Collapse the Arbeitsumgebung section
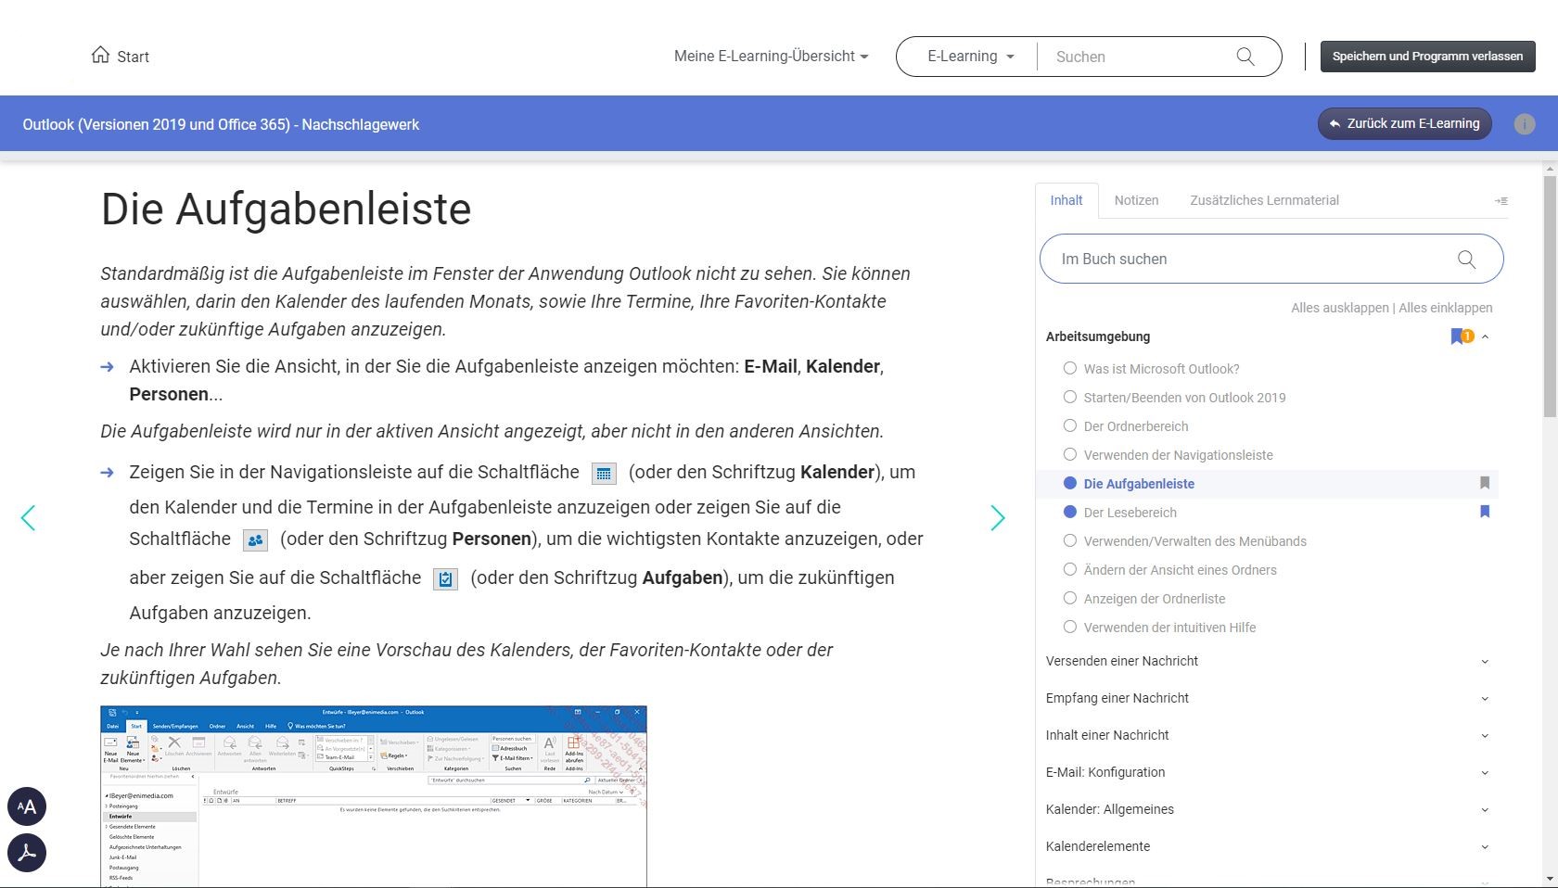 (x=1486, y=337)
